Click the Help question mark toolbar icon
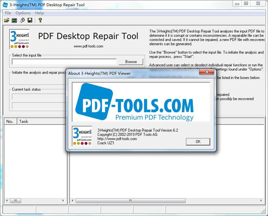268x216 pixels. tap(40, 20)
